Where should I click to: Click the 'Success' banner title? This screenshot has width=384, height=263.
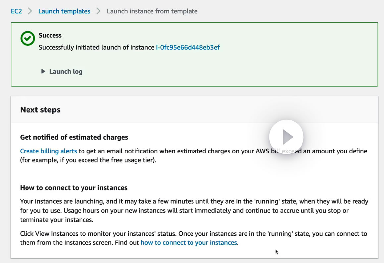click(x=50, y=35)
